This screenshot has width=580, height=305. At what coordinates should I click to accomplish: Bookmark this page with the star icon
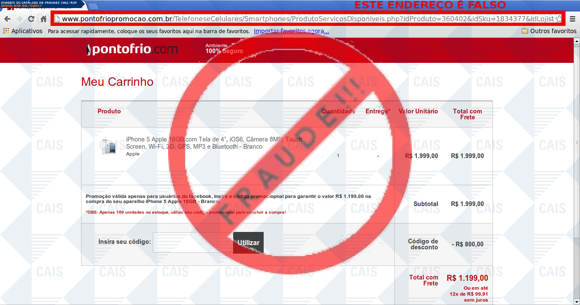(x=558, y=19)
